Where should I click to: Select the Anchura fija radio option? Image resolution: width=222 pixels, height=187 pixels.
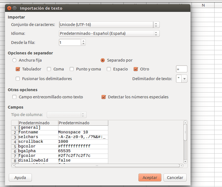[14, 60]
